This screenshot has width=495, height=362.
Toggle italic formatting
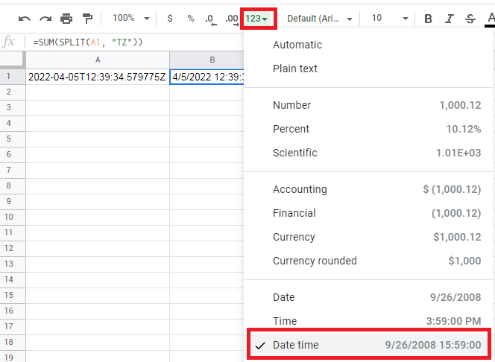(x=450, y=19)
